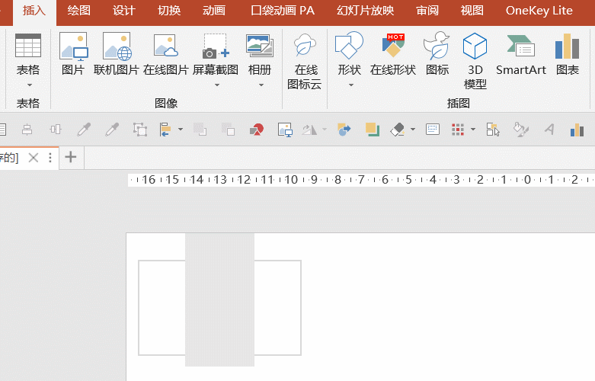Open the OneKey Lite tab
The image size is (595, 381).
tap(539, 11)
